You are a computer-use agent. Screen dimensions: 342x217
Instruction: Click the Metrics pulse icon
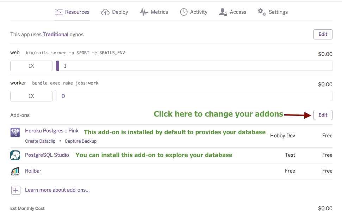pos(144,12)
